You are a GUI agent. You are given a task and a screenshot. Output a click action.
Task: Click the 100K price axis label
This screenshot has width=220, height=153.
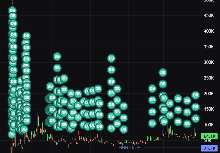tap(209, 125)
